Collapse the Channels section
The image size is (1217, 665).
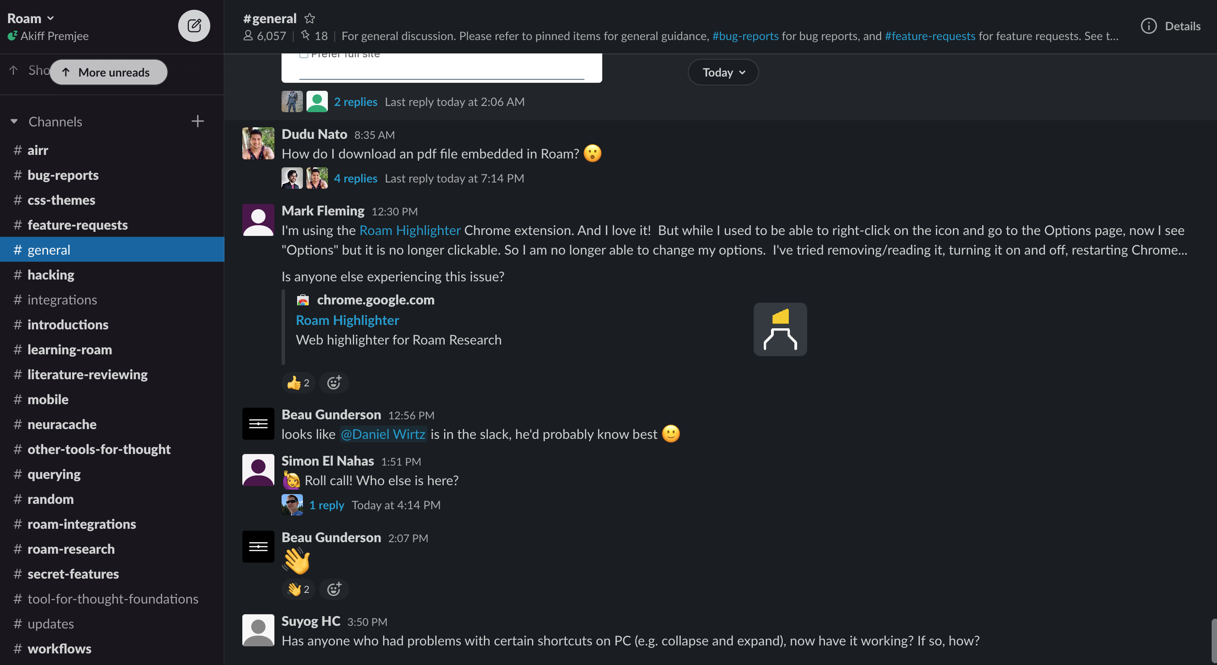14,122
